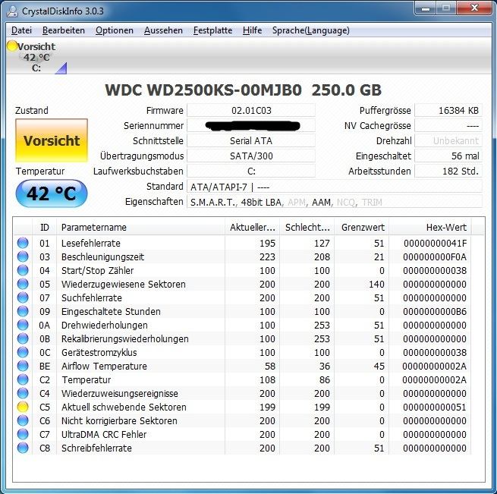This screenshot has width=497, height=494.
Task: Click the Aktueller... column header
Action: pos(253,227)
